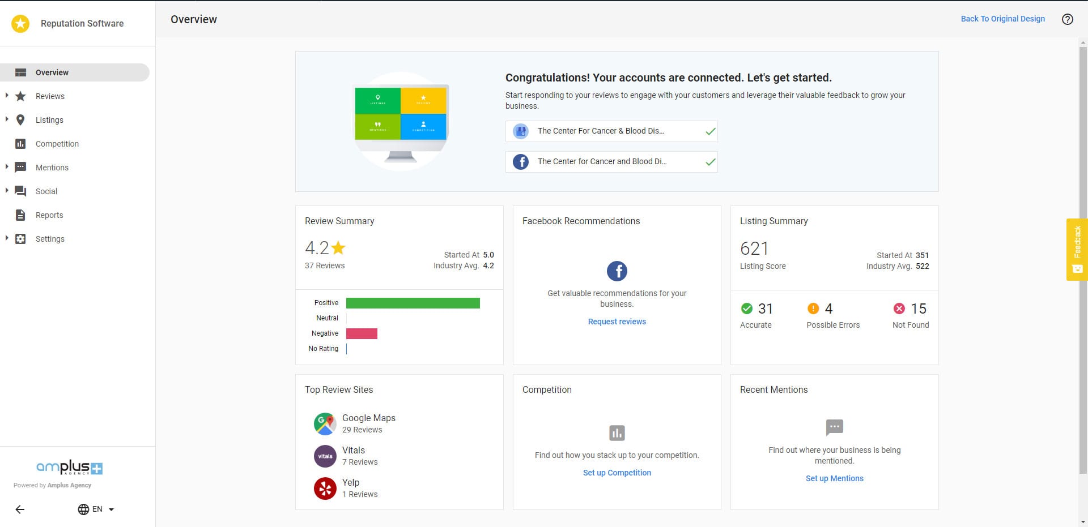Click the help question mark icon
Viewport: 1088px width, 527px height.
point(1067,19)
